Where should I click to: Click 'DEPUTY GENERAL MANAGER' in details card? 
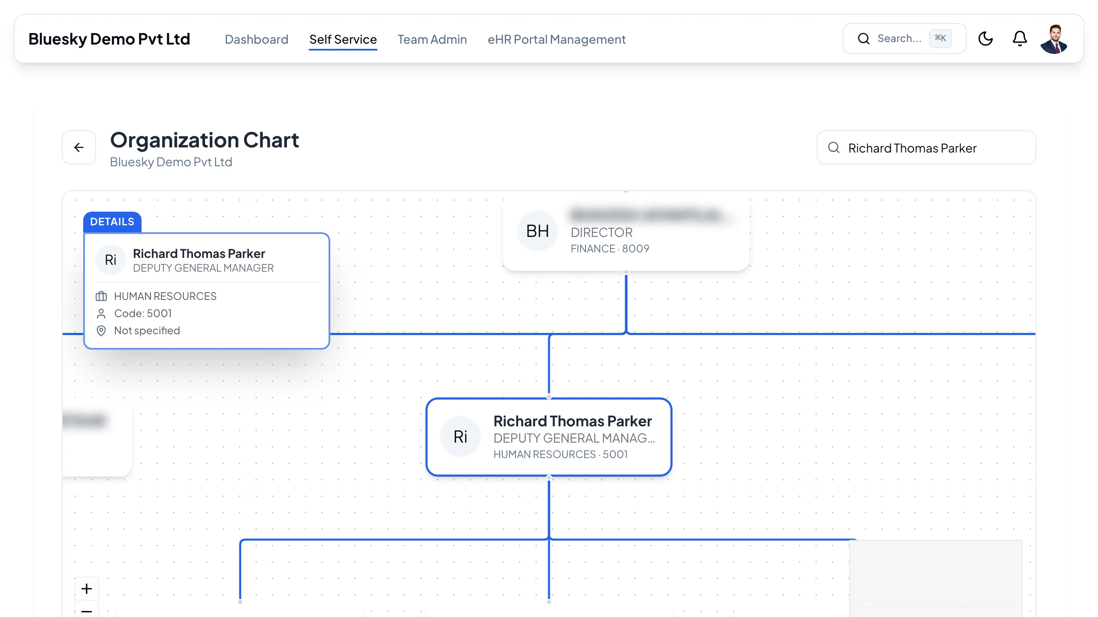click(203, 268)
